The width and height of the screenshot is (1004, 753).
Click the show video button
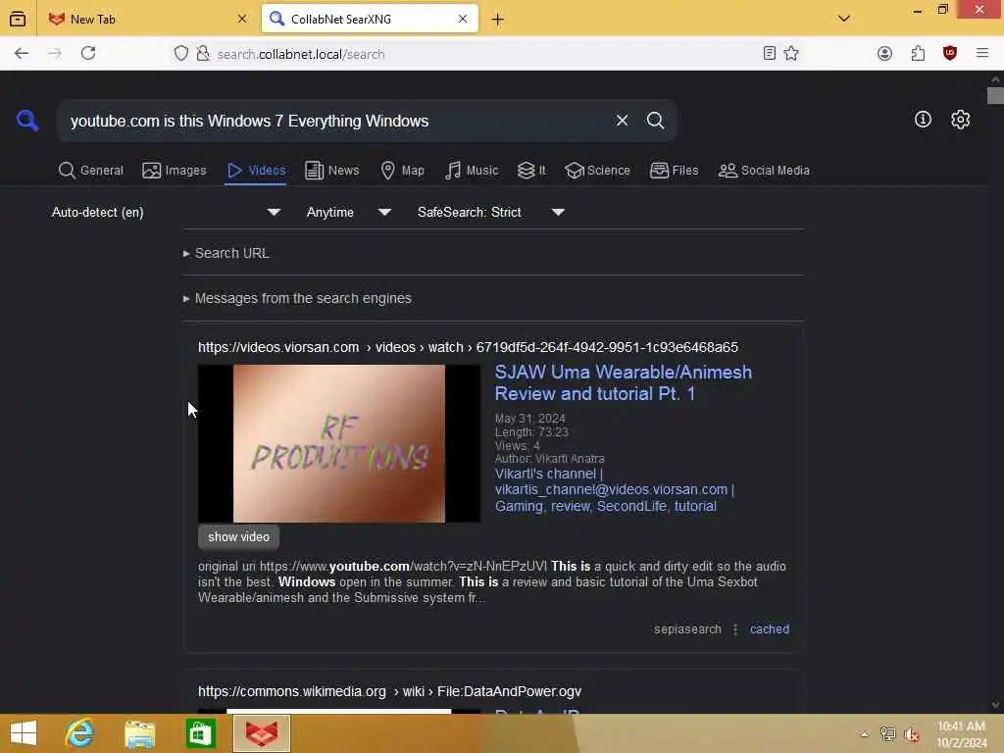coord(238,536)
